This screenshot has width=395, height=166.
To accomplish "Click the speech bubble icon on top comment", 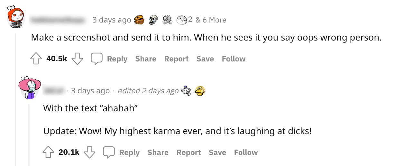I will pyautogui.click(x=96, y=59).
